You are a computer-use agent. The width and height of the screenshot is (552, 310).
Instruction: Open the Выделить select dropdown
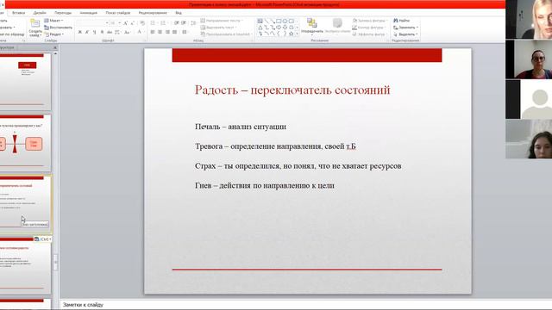[x=405, y=34]
